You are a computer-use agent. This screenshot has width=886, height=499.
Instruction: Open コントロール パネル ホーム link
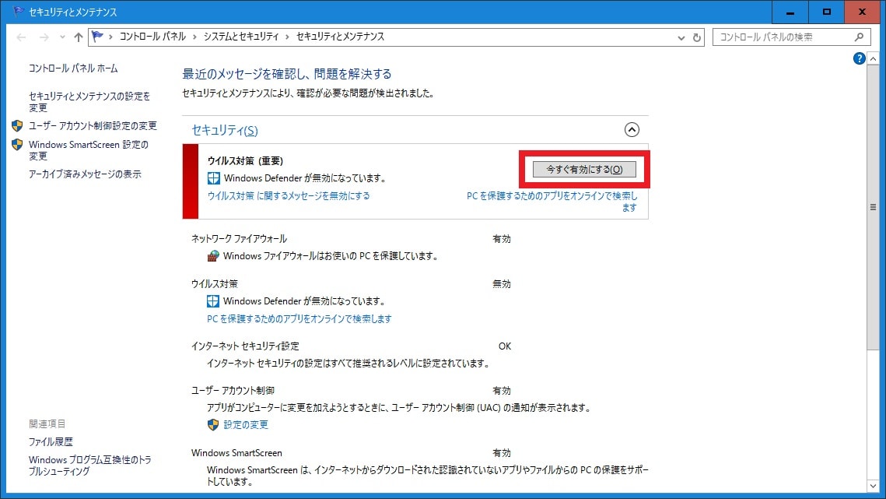[x=73, y=69]
